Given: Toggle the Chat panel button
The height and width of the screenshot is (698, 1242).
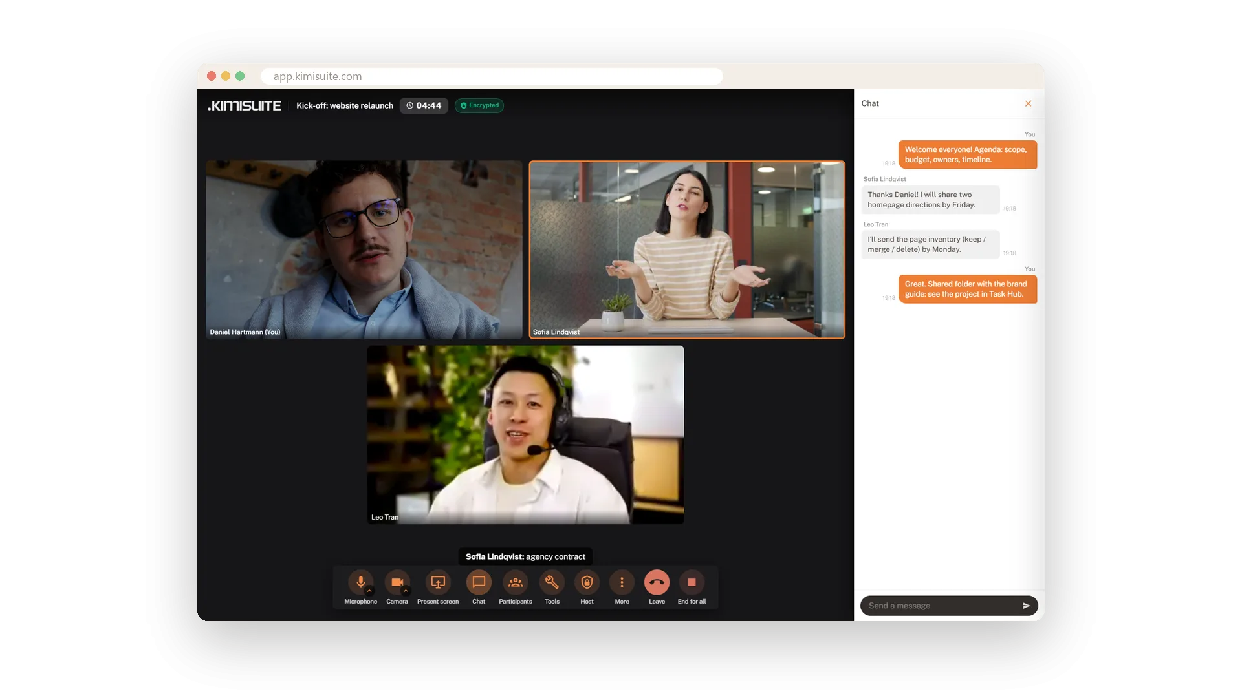Looking at the screenshot, I should (x=479, y=582).
